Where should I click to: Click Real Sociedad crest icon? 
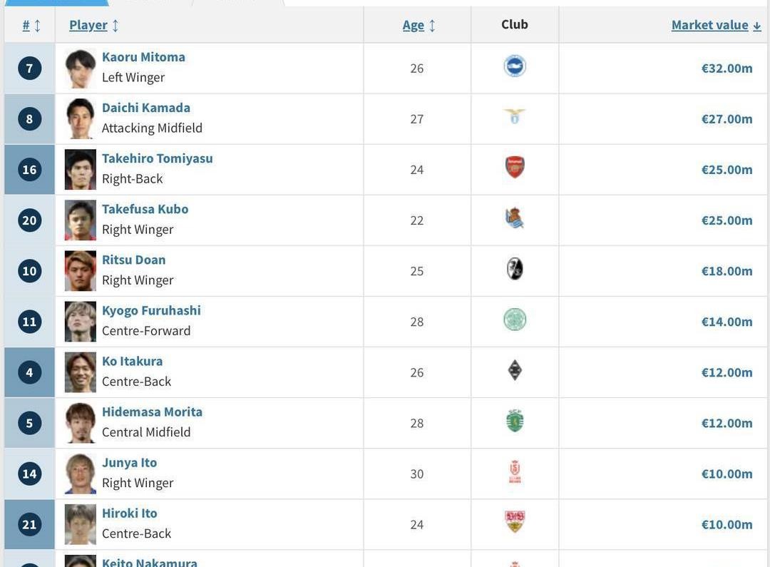tap(514, 219)
